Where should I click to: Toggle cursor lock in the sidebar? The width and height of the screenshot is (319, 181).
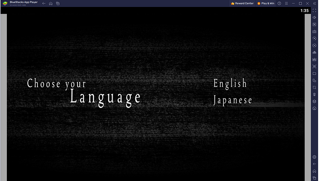click(314, 25)
